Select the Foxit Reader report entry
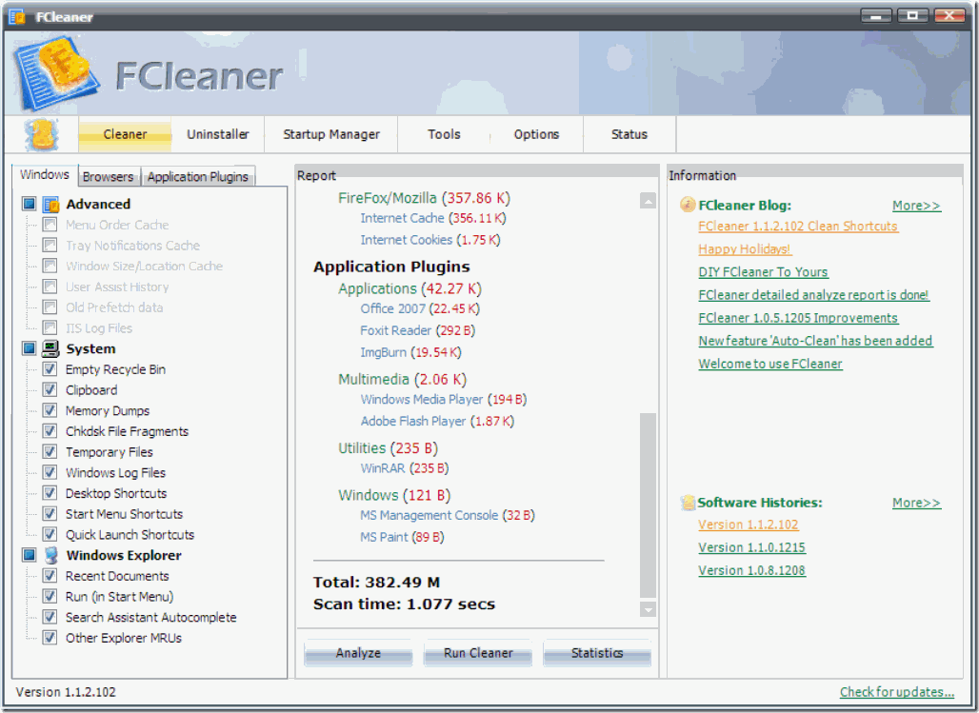 point(418,330)
